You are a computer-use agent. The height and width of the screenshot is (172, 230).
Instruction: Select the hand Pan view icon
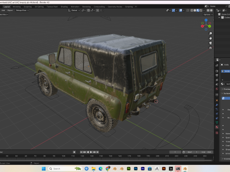[x=210, y=38]
